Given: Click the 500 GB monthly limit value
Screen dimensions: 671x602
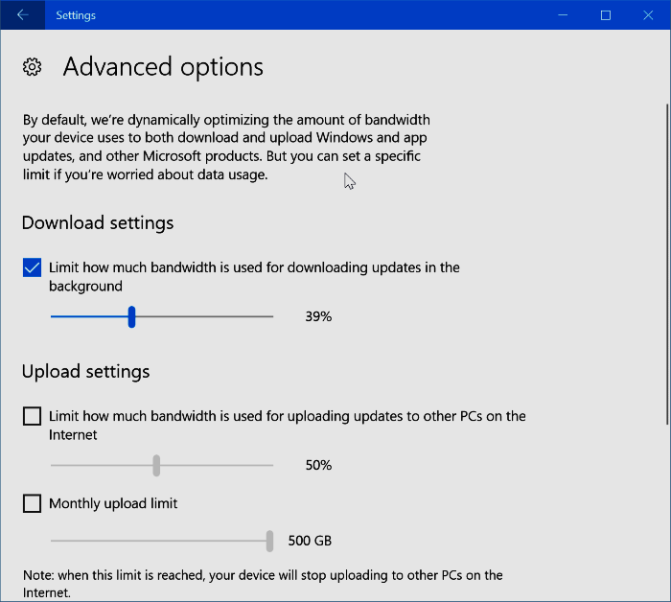Looking at the screenshot, I should pyautogui.click(x=310, y=541).
